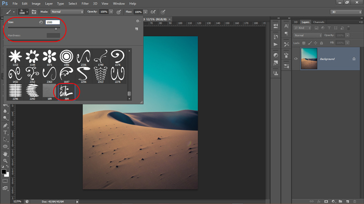Open the Styles panel icon
The height and width of the screenshot is (204, 364).
(276, 63)
